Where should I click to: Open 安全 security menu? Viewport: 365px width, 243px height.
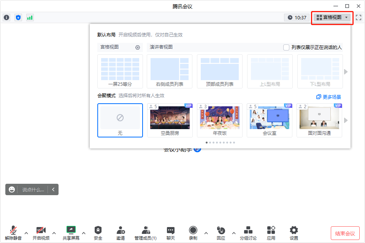point(98,233)
